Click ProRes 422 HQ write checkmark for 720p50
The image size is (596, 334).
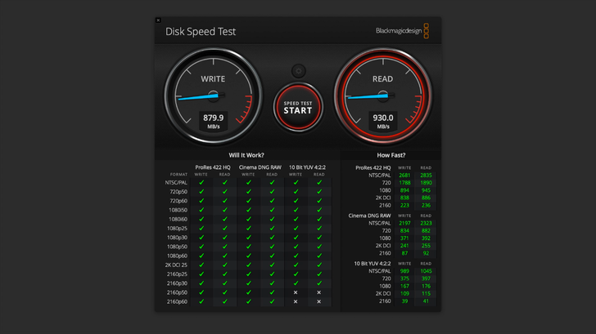(x=201, y=191)
